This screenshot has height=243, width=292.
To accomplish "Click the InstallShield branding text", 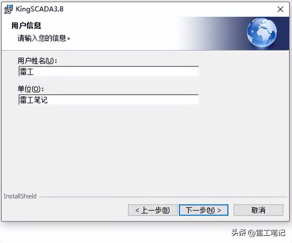I will point(20,196).
